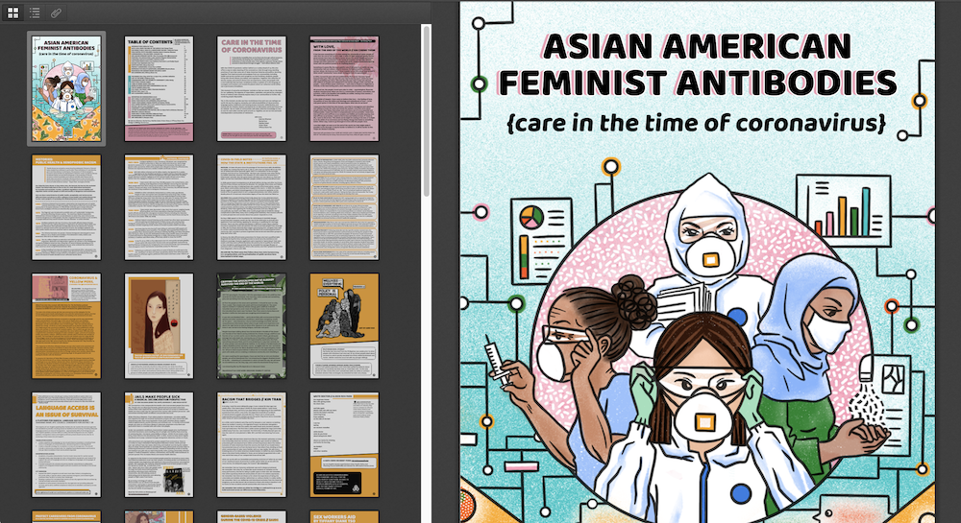The width and height of the screenshot is (961, 523).
Task: Go to Care in the Time of Coronavirus thumbnail
Action: point(251,88)
